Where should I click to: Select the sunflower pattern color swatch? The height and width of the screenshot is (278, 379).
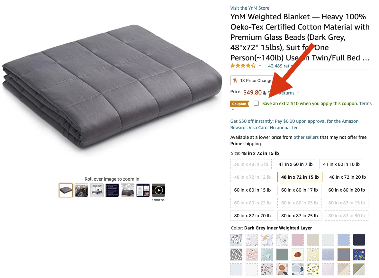313,269
